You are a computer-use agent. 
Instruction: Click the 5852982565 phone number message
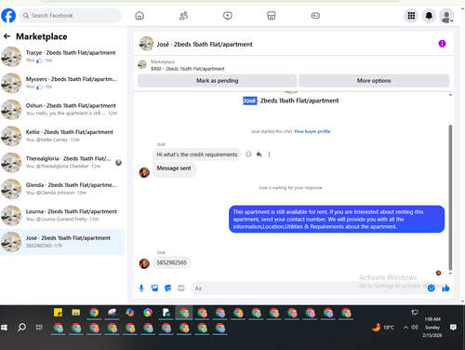(171, 262)
